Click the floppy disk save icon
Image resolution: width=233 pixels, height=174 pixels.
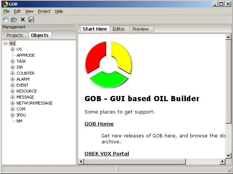pyautogui.click(x=31, y=19)
